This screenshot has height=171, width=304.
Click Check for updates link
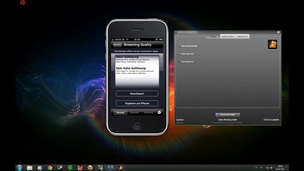coord(271,120)
